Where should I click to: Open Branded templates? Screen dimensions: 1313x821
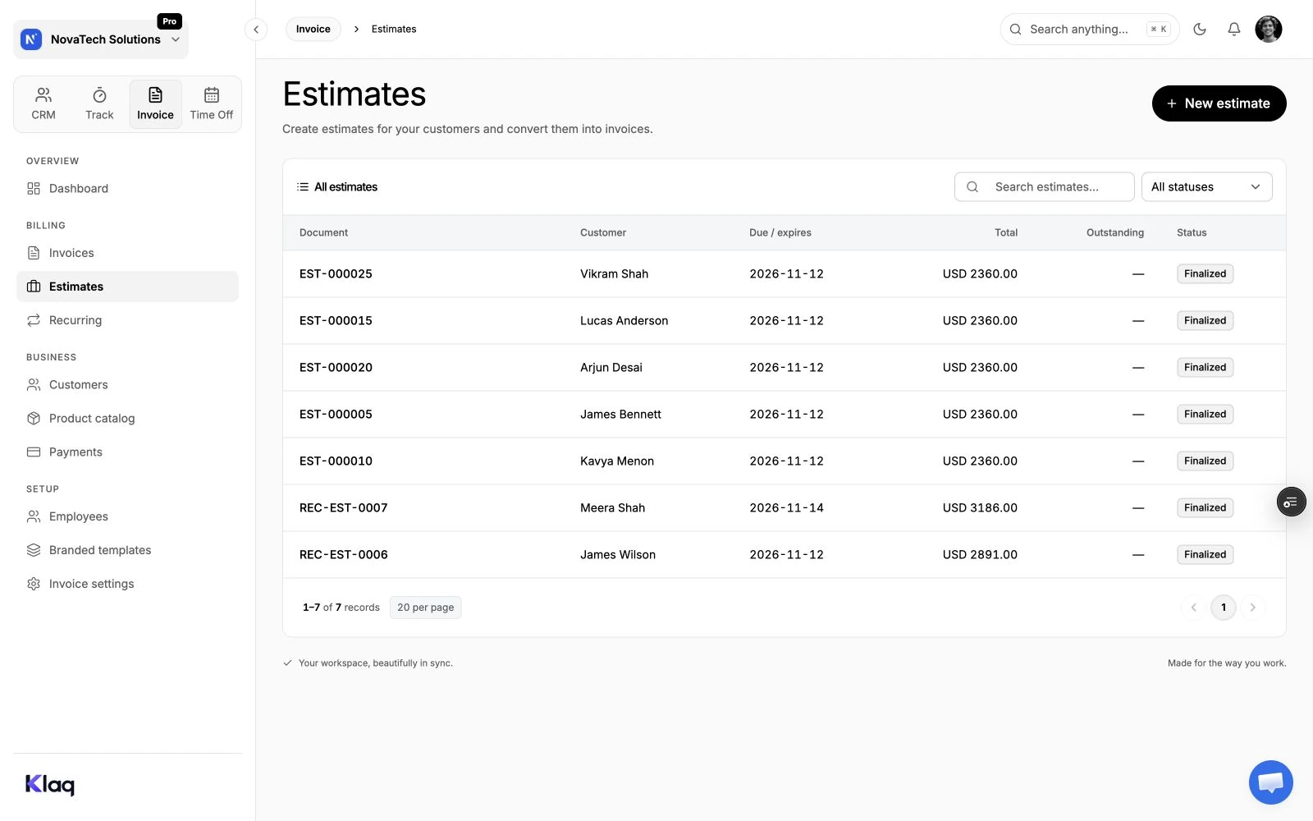[x=127, y=550]
